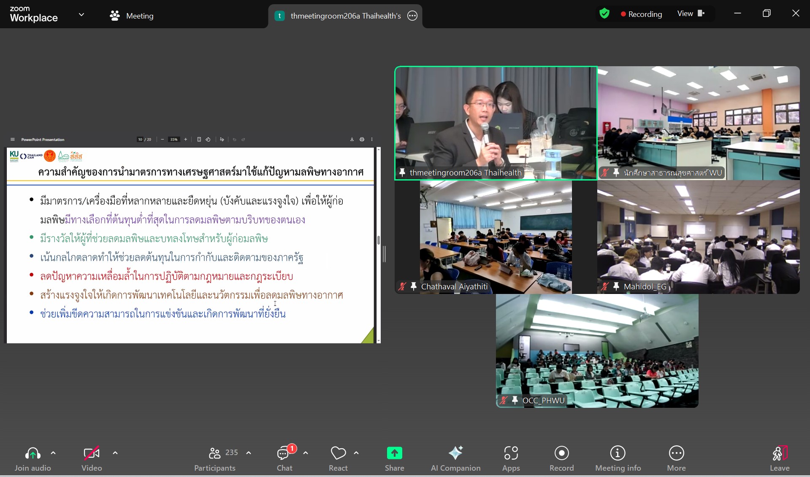Image resolution: width=810 pixels, height=477 pixels.
Task: Select the Meeting tab
Action: pos(132,16)
